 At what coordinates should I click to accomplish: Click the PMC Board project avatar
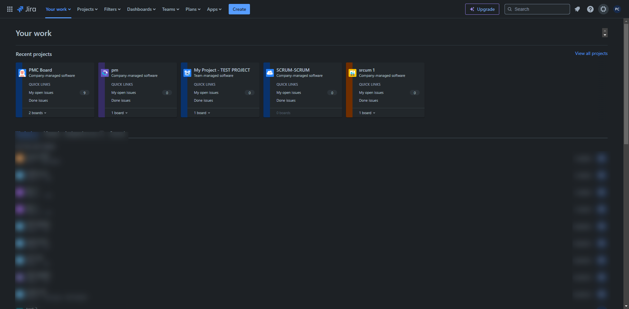[22, 73]
